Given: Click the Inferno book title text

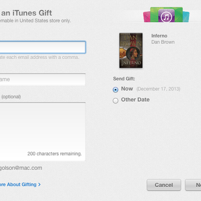Looking at the screenshot, I should [159, 36].
